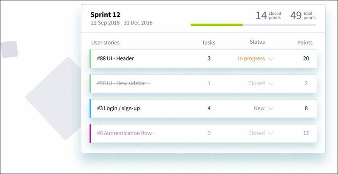The width and height of the screenshot is (338, 174).
Task: Click the 14 closed points counter
Action: [268, 16]
